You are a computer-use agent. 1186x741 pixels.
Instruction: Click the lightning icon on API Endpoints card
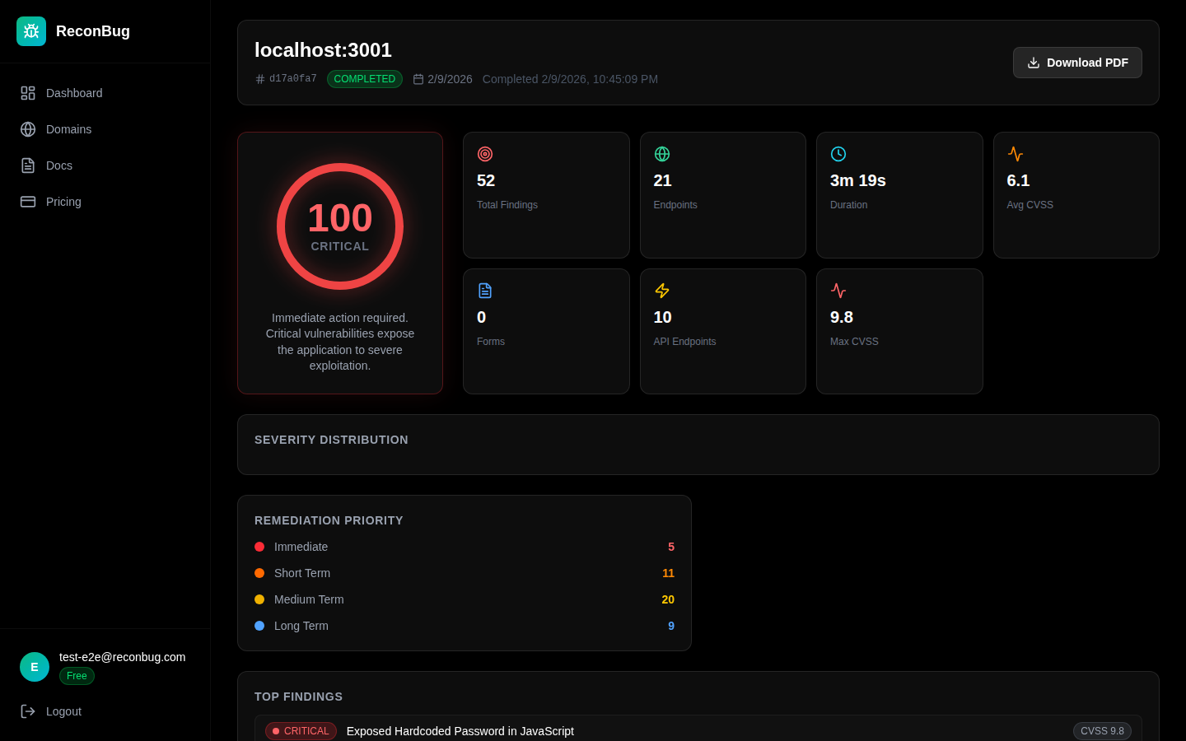click(662, 291)
